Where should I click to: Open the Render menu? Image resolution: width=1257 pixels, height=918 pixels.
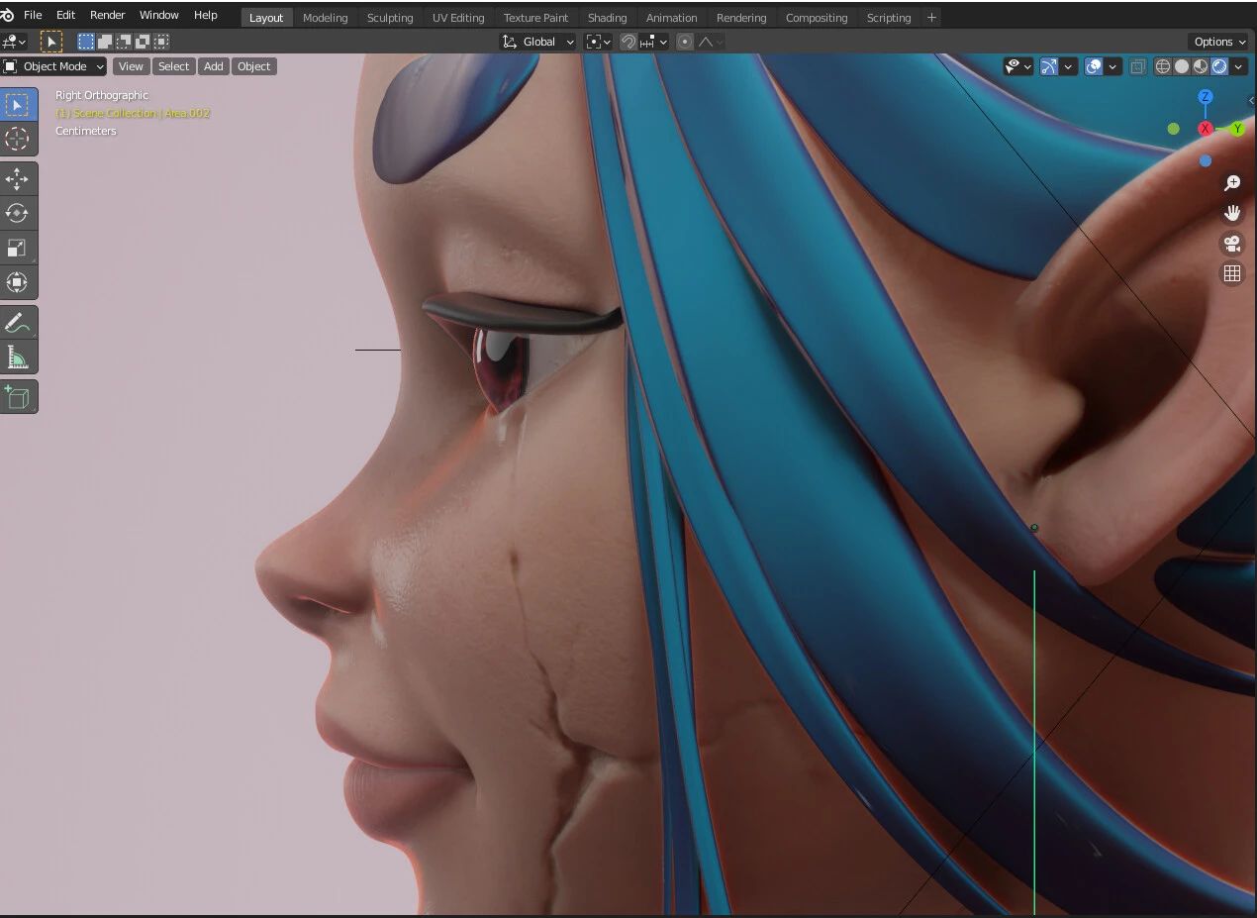[107, 15]
